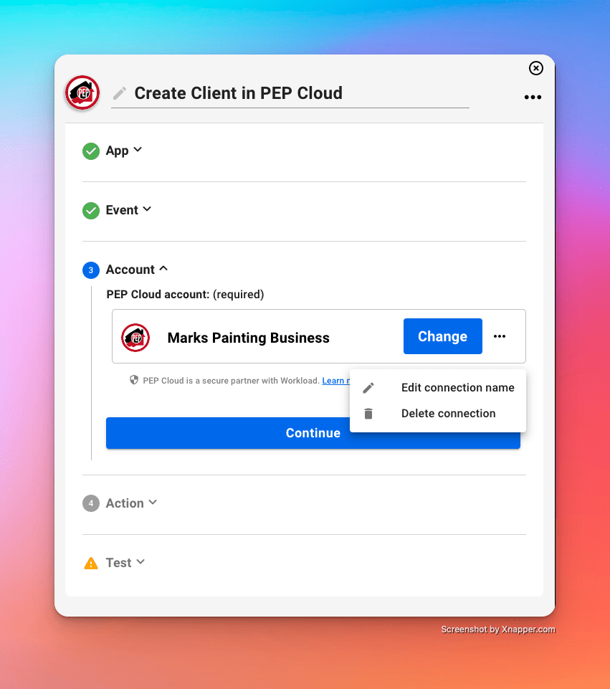Image resolution: width=610 pixels, height=689 pixels.
Task: Open the three-dot menu in header
Action: tap(533, 98)
